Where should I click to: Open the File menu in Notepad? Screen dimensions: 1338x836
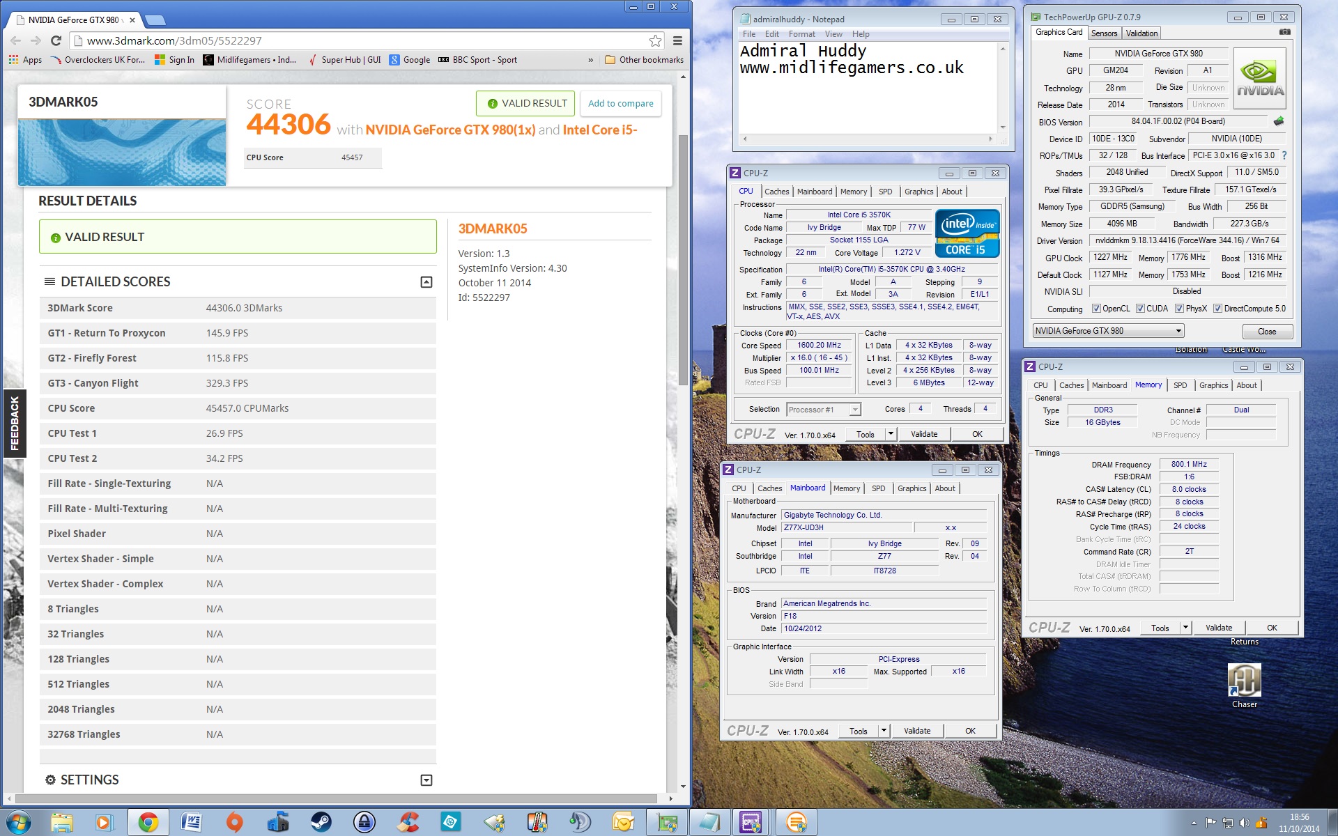point(749,34)
